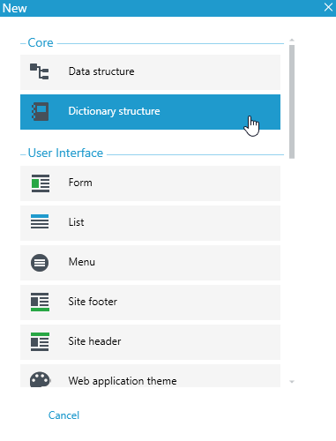Click the Data structure tree icon
Image resolution: width=336 pixels, height=441 pixels.
coord(40,71)
